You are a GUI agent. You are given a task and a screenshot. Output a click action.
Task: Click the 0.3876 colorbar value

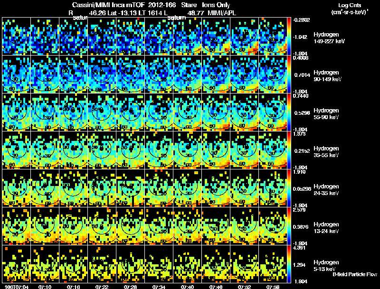301,227
